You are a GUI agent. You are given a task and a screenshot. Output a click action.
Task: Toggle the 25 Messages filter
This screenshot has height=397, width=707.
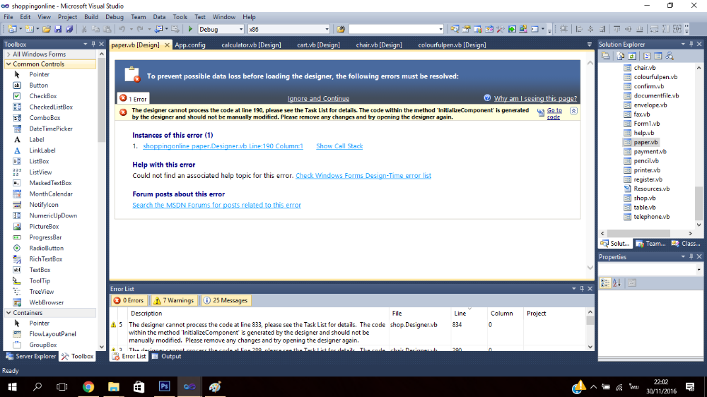[226, 300]
